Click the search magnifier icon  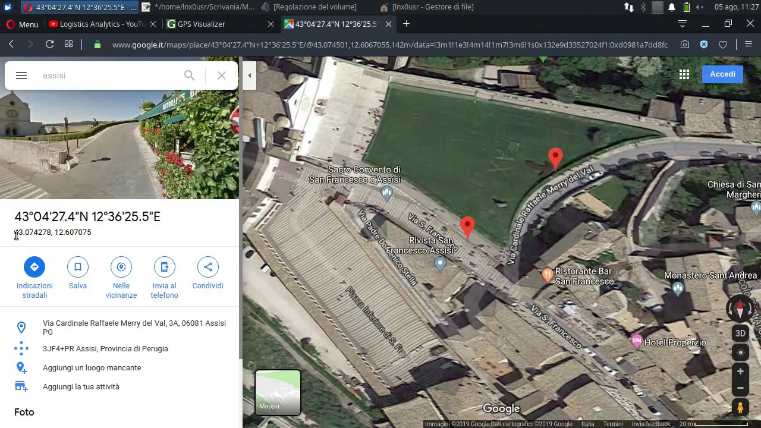pyautogui.click(x=189, y=75)
